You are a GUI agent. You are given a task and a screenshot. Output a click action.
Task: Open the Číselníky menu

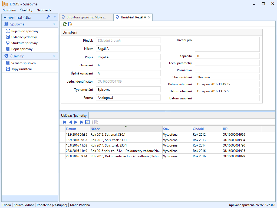pos(26,10)
